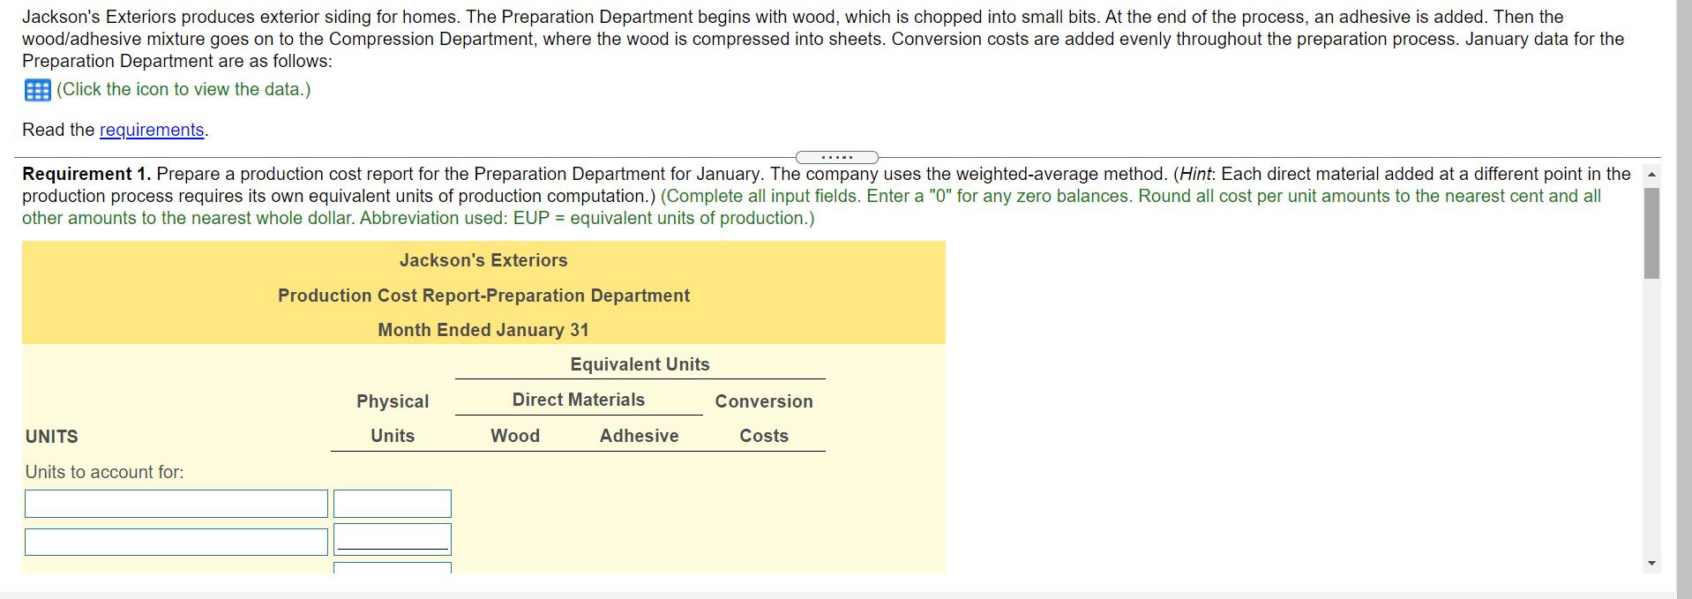Click 'Production Cost Report-Preparation Department' heading
The height and width of the screenshot is (599, 1692).
tap(483, 296)
